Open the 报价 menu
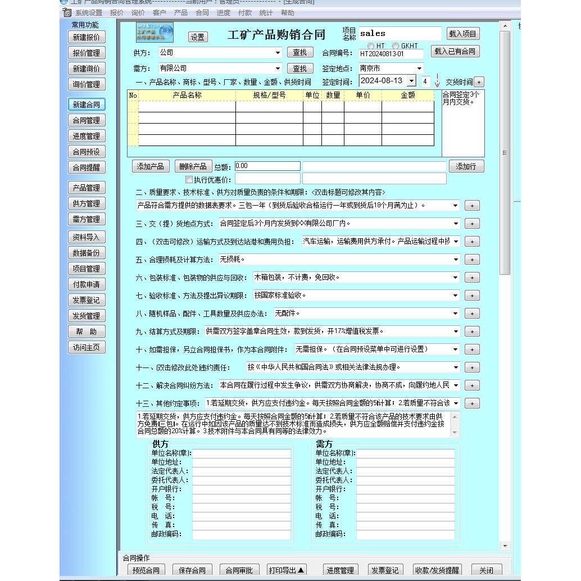The height and width of the screenshot is (581, 581). pos(117,13)
